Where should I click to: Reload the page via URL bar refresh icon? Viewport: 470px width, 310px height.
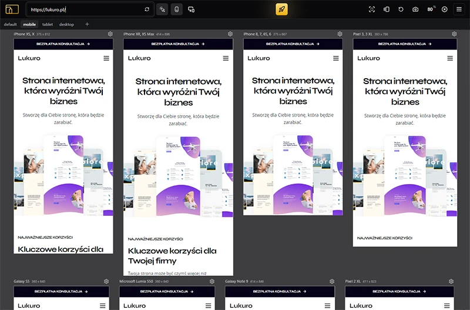[x=147, y=9]
